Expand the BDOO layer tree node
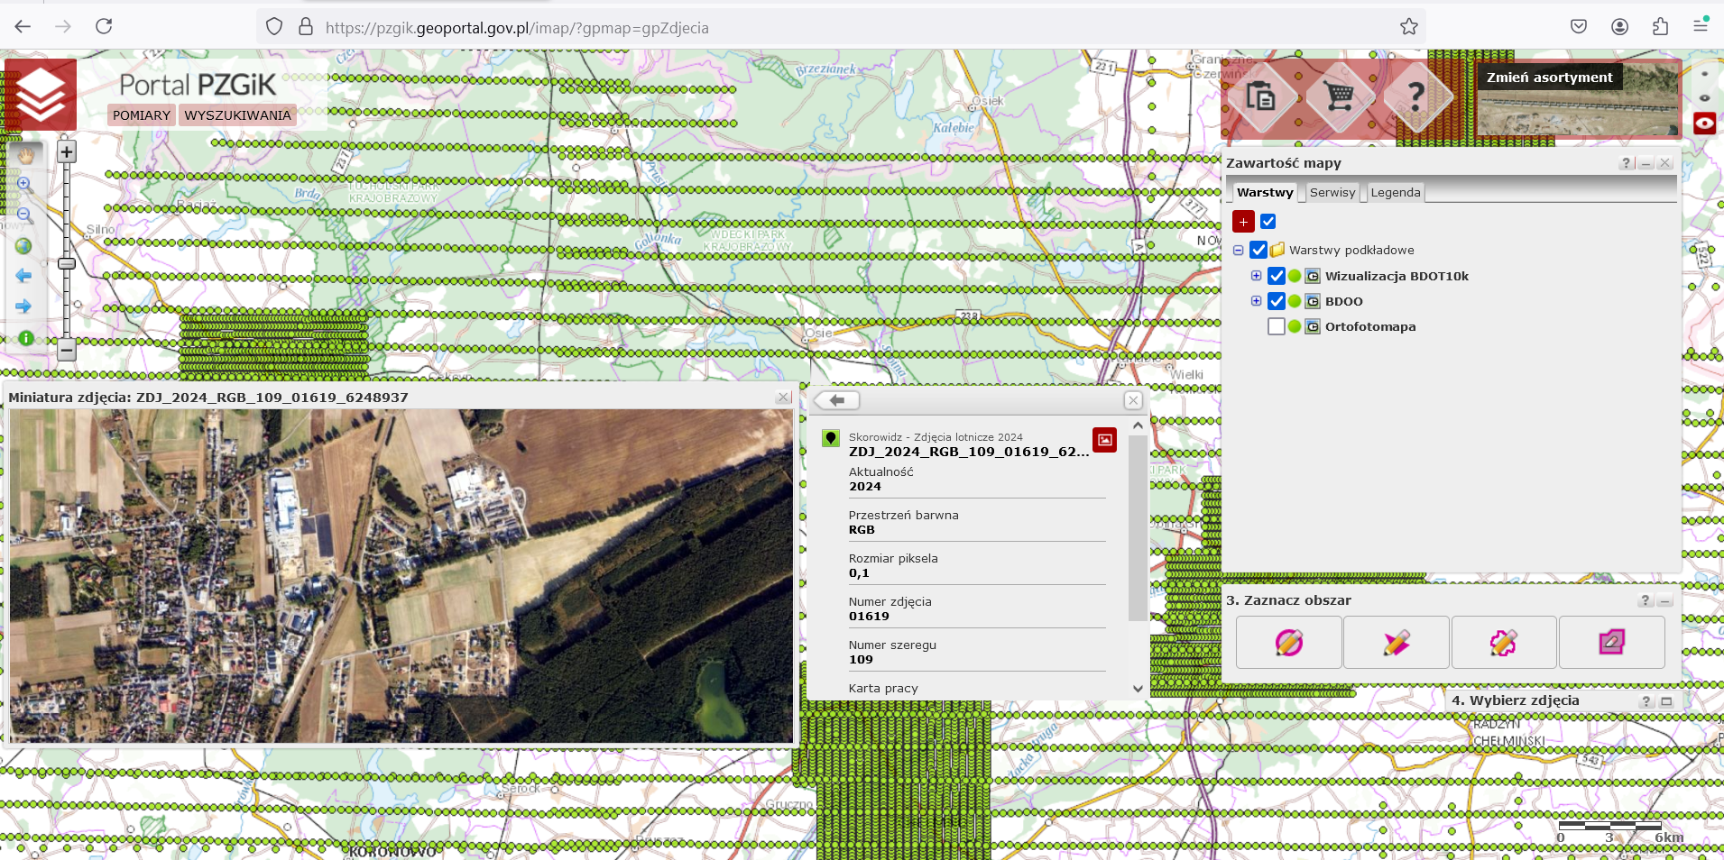The image size is (1724, 860). pyautogui.click(x=1256, y=301)
